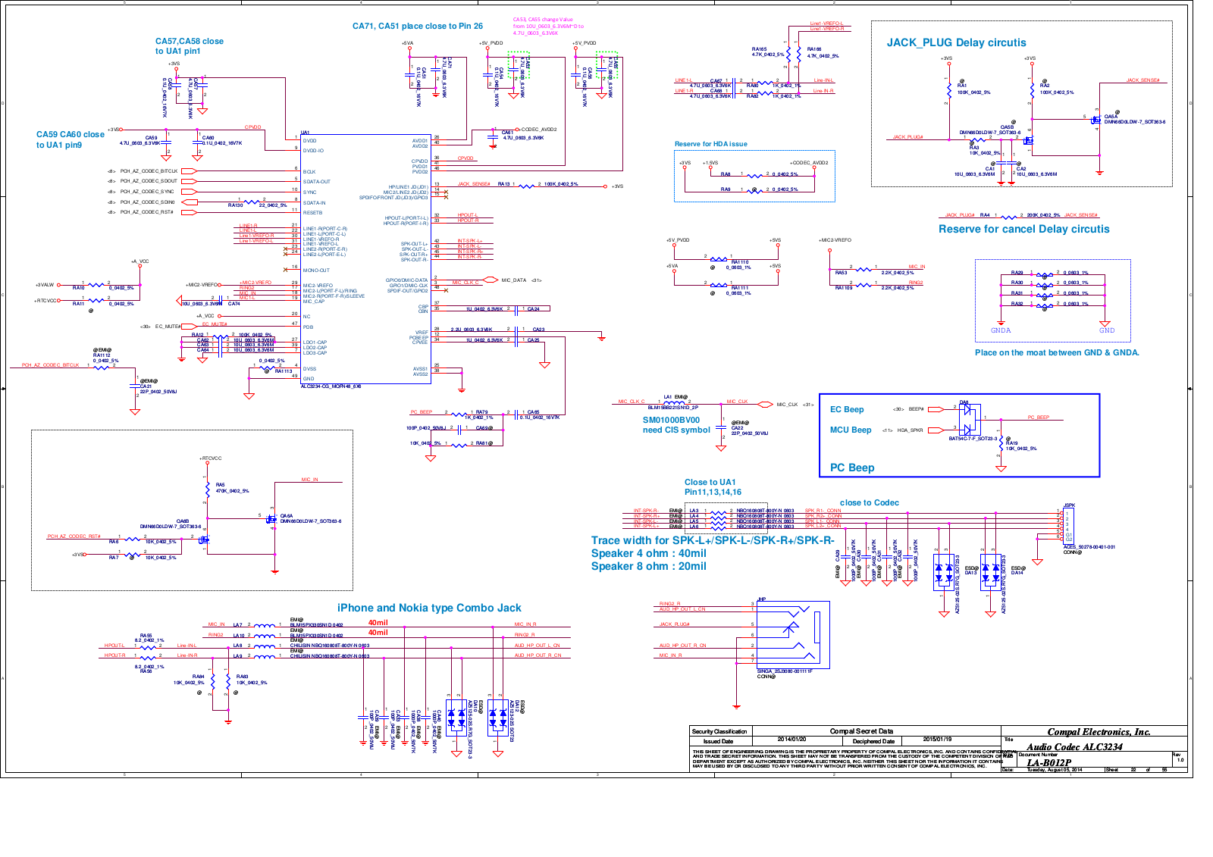This screenshot has width=1213, height=857.
Task: Click the 'CA57,CA58 close to UA1 pin1' note
Action: click(x=190, y=46)
